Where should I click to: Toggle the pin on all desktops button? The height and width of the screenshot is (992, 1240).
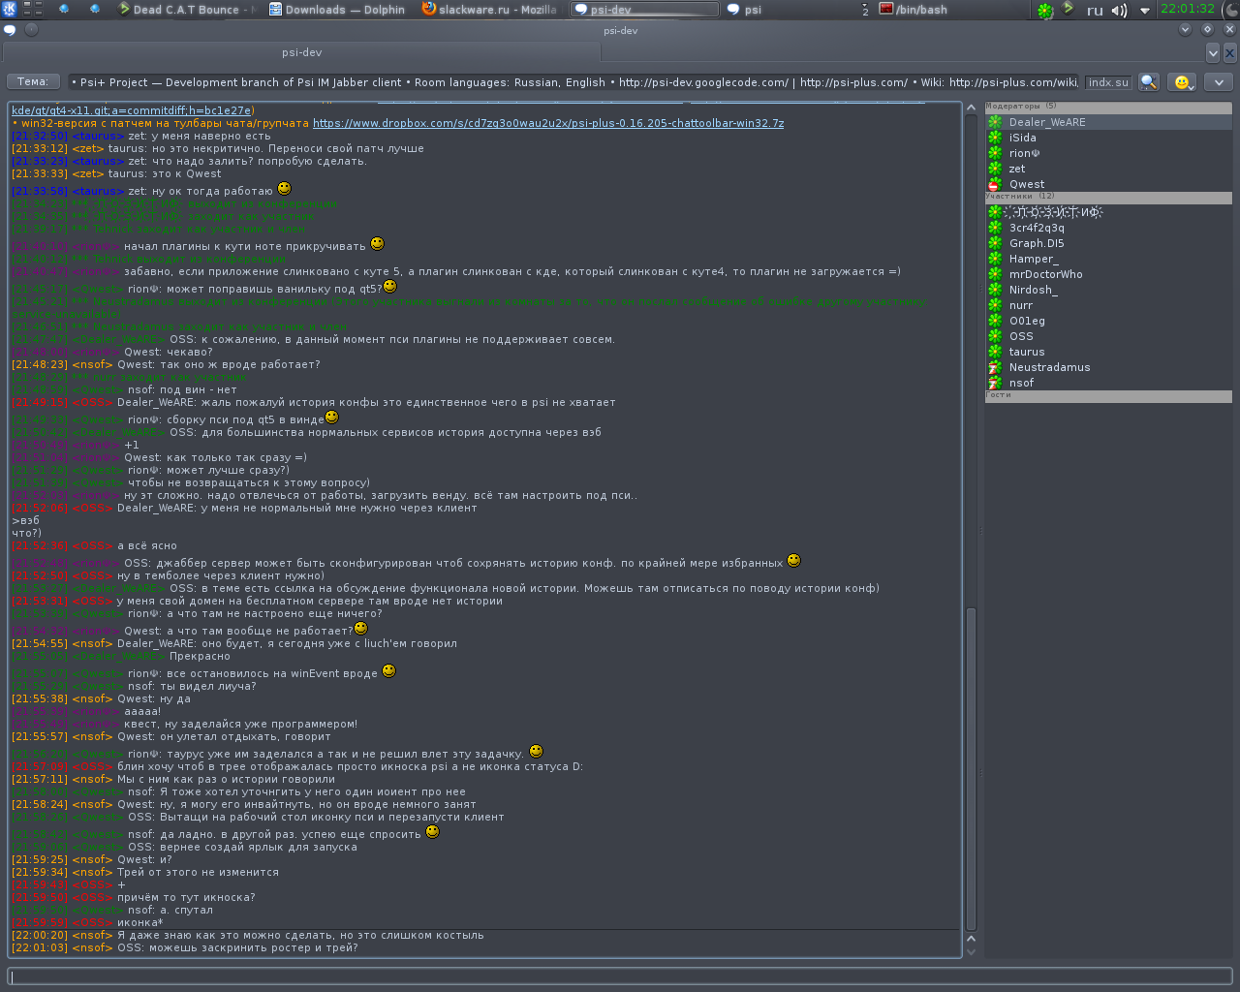[31, 29]
